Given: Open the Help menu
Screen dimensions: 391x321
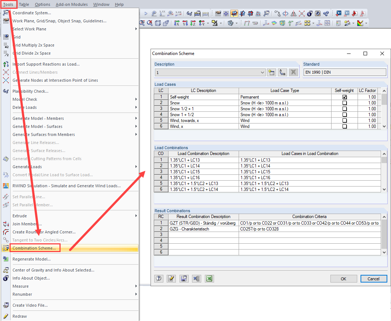Looking at the screenshot, I should pyautogui.click(x=119, y=4).
